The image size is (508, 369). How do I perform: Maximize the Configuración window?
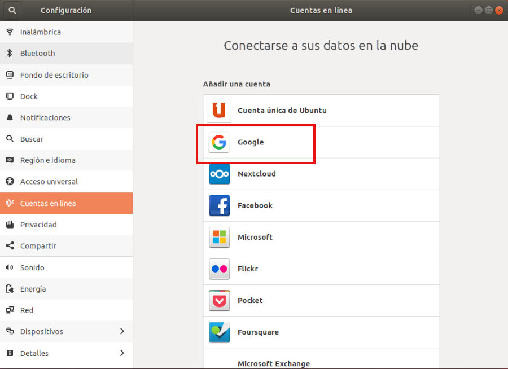pos(489,10)
